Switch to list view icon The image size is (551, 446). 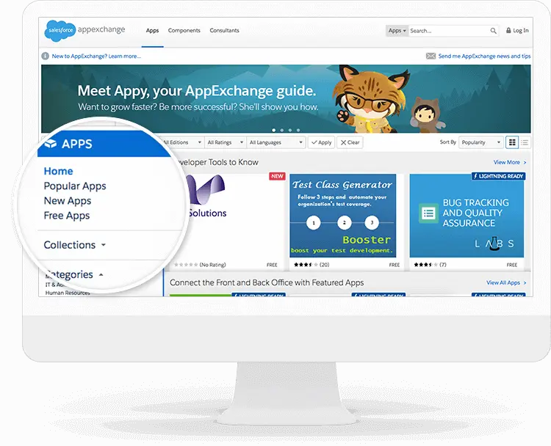(525, 142)
